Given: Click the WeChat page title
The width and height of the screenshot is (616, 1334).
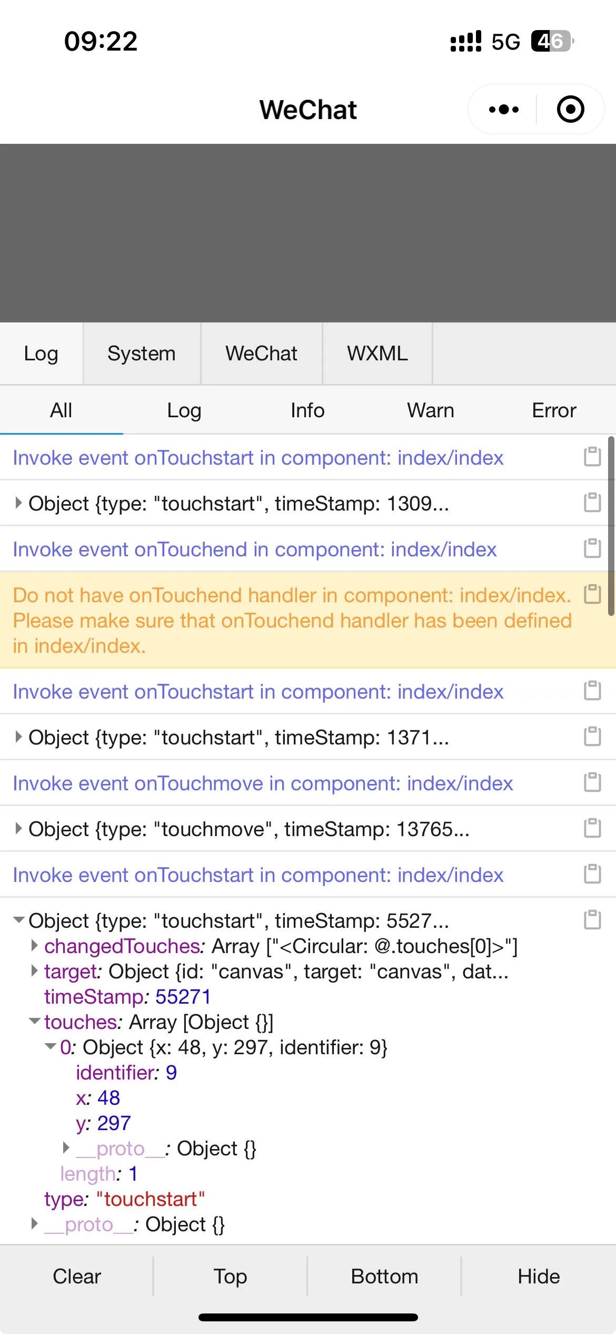Looking at the screenshot, I should coord(308,110).
